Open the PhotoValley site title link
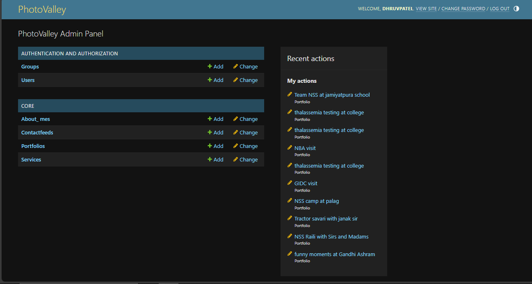Screen dimensions: 532x284 tap(42, 9)
